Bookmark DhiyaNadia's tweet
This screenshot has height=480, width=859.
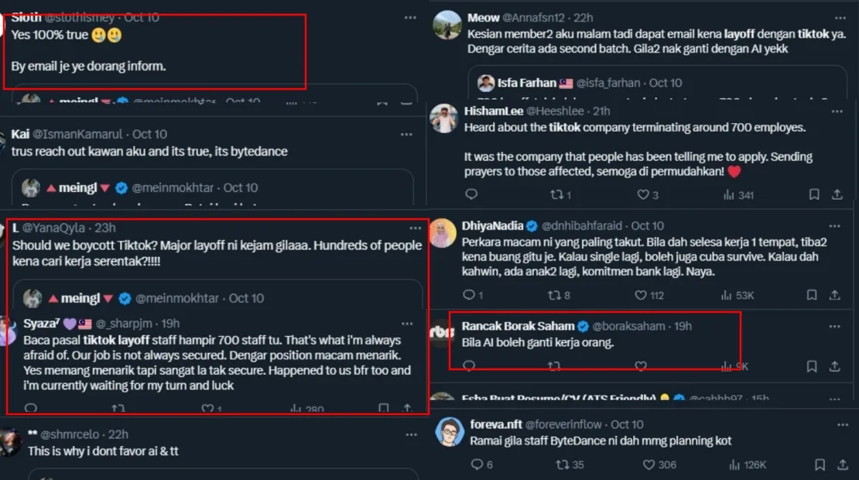[x=812, y=295]
